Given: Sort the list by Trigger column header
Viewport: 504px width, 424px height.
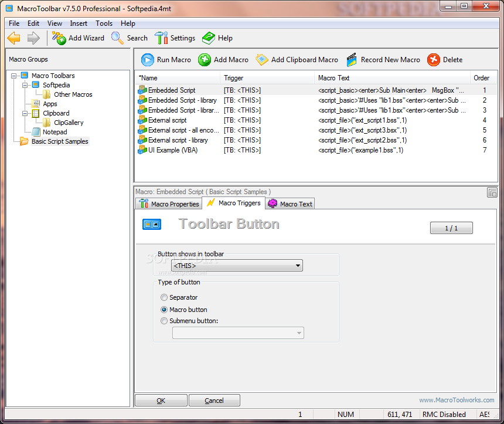Looking at the screenshot, I should [x=267, y=78].
